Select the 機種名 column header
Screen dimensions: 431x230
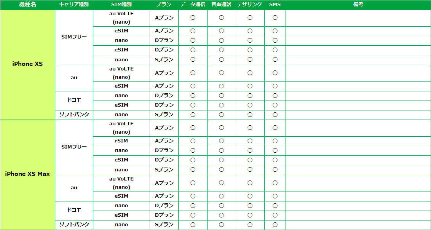coord(27,5)
